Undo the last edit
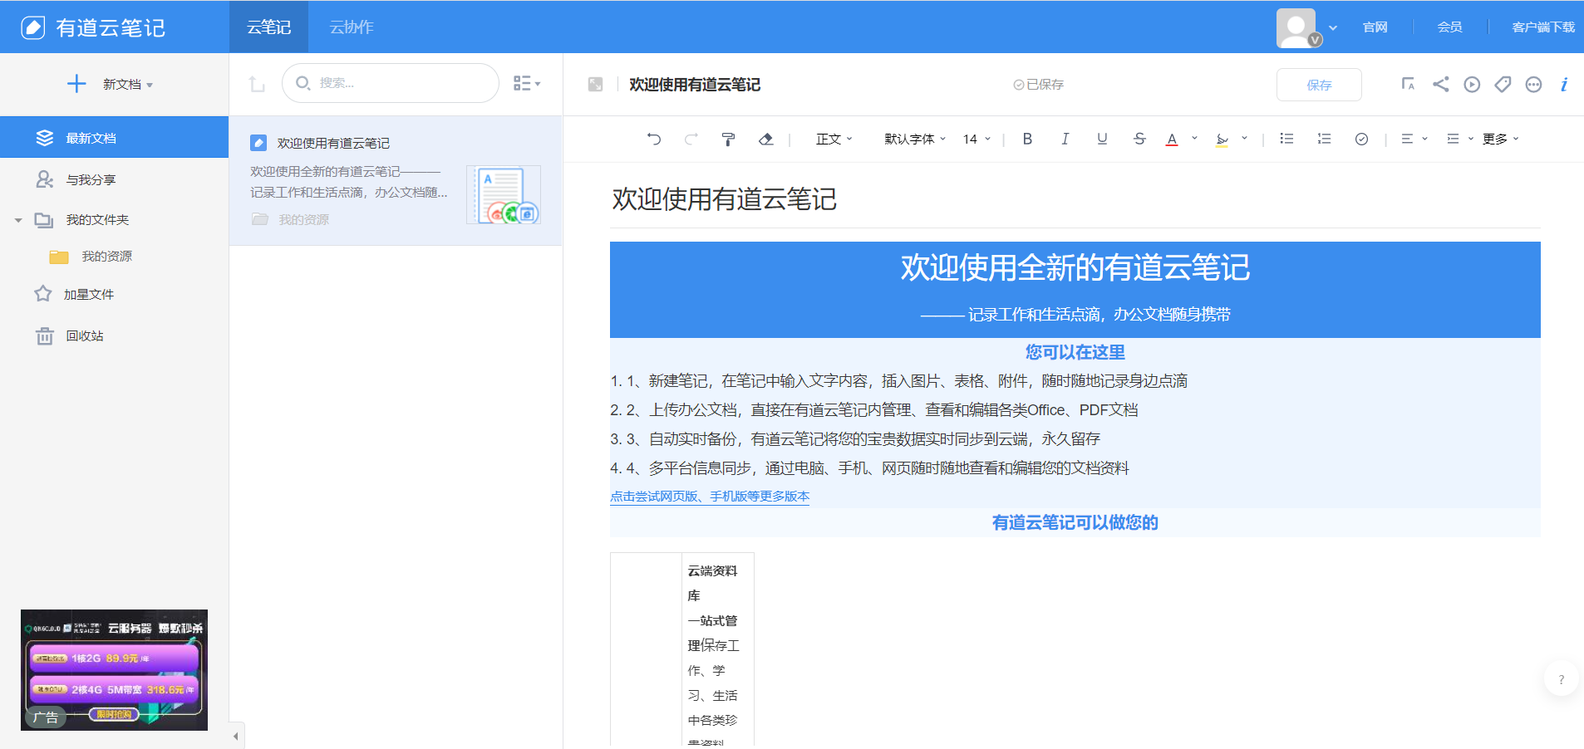Screen dimensions: 1584x749 click(654, 139)
